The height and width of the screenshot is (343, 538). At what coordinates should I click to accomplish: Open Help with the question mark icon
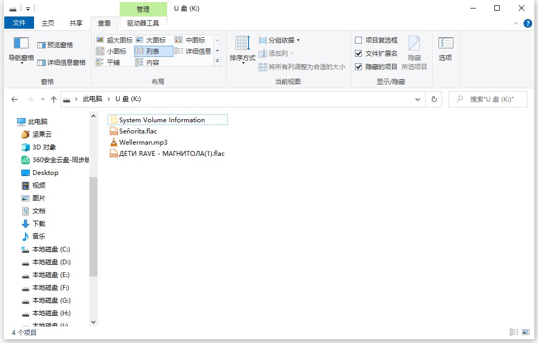coord(527,23)
